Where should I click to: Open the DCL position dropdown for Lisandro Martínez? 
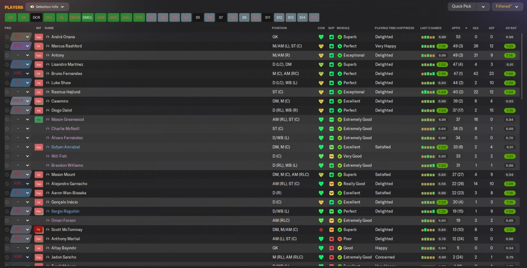(x=21, y=65)
